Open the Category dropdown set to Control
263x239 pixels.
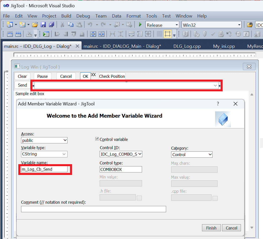pos(192,155)
